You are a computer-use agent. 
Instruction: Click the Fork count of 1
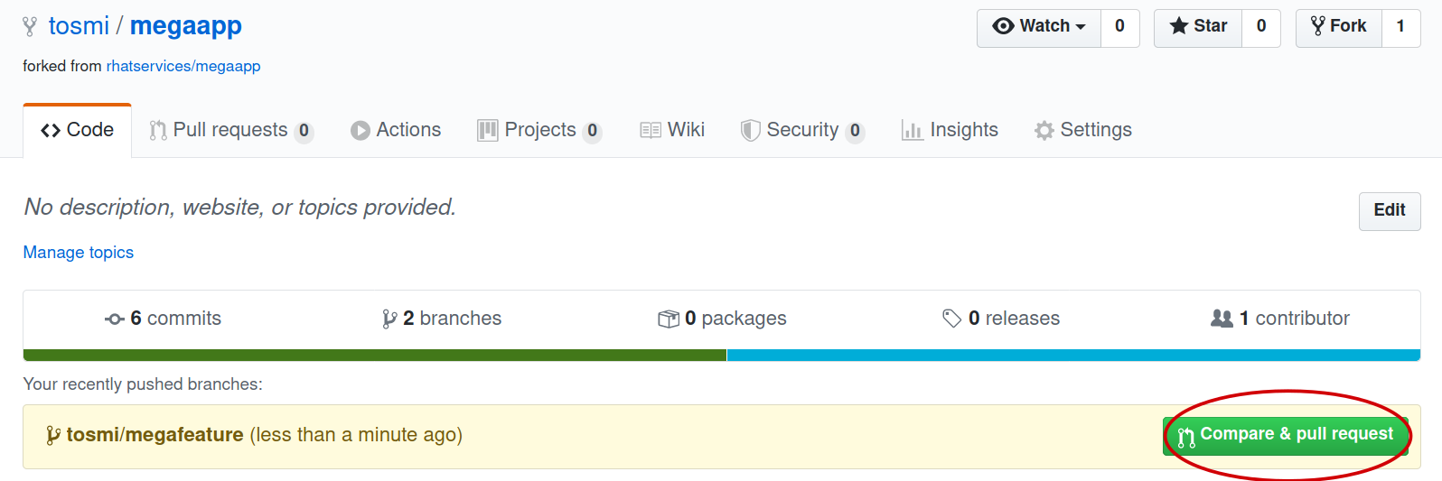pos(1401,26)
